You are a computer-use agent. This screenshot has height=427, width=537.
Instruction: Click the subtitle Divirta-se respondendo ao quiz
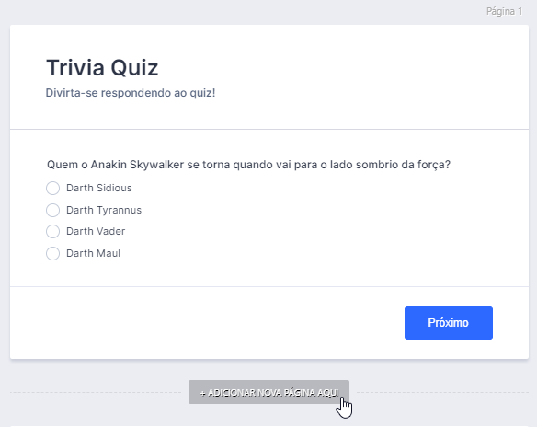(131, 93)
